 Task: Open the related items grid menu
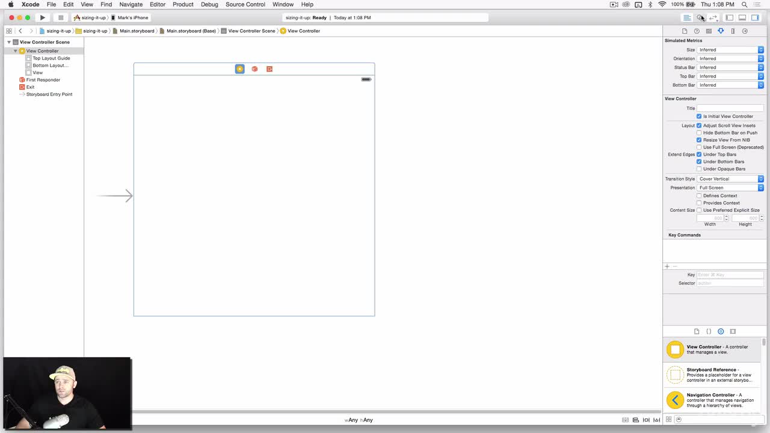9,31
